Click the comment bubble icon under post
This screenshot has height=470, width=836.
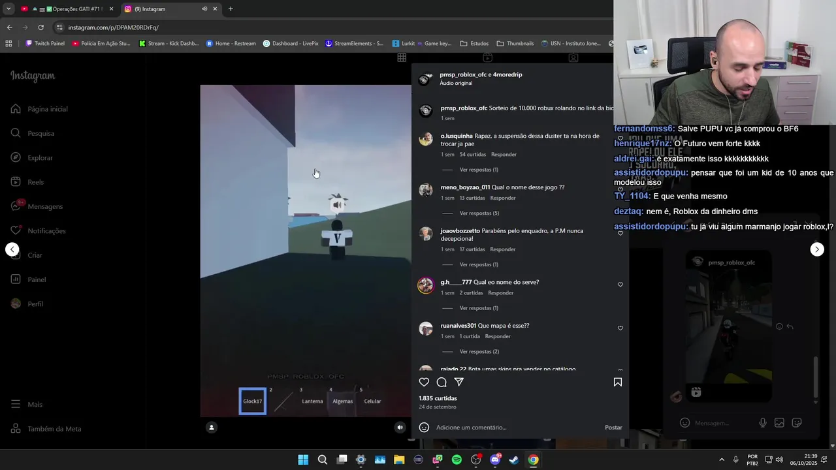point(442,382)
